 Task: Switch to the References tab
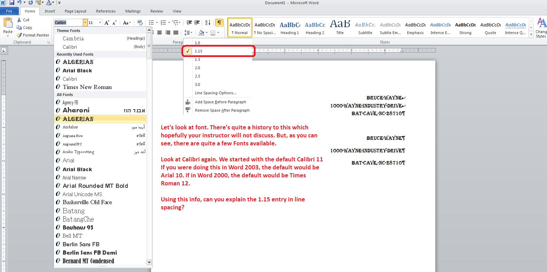pyautogui.click(x=106, y=11)
